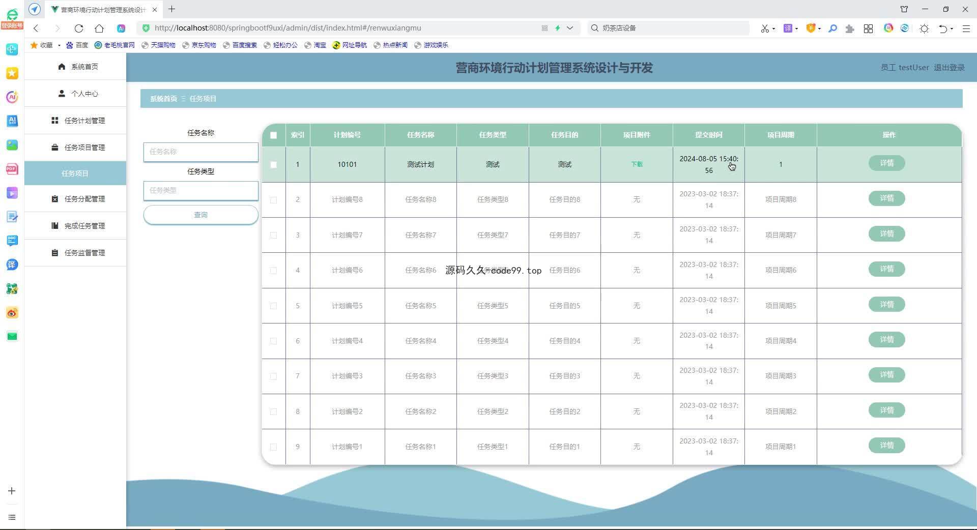Click the sidebar plus add icon
This screenshot has height=530, width=977.
(12, 491)
